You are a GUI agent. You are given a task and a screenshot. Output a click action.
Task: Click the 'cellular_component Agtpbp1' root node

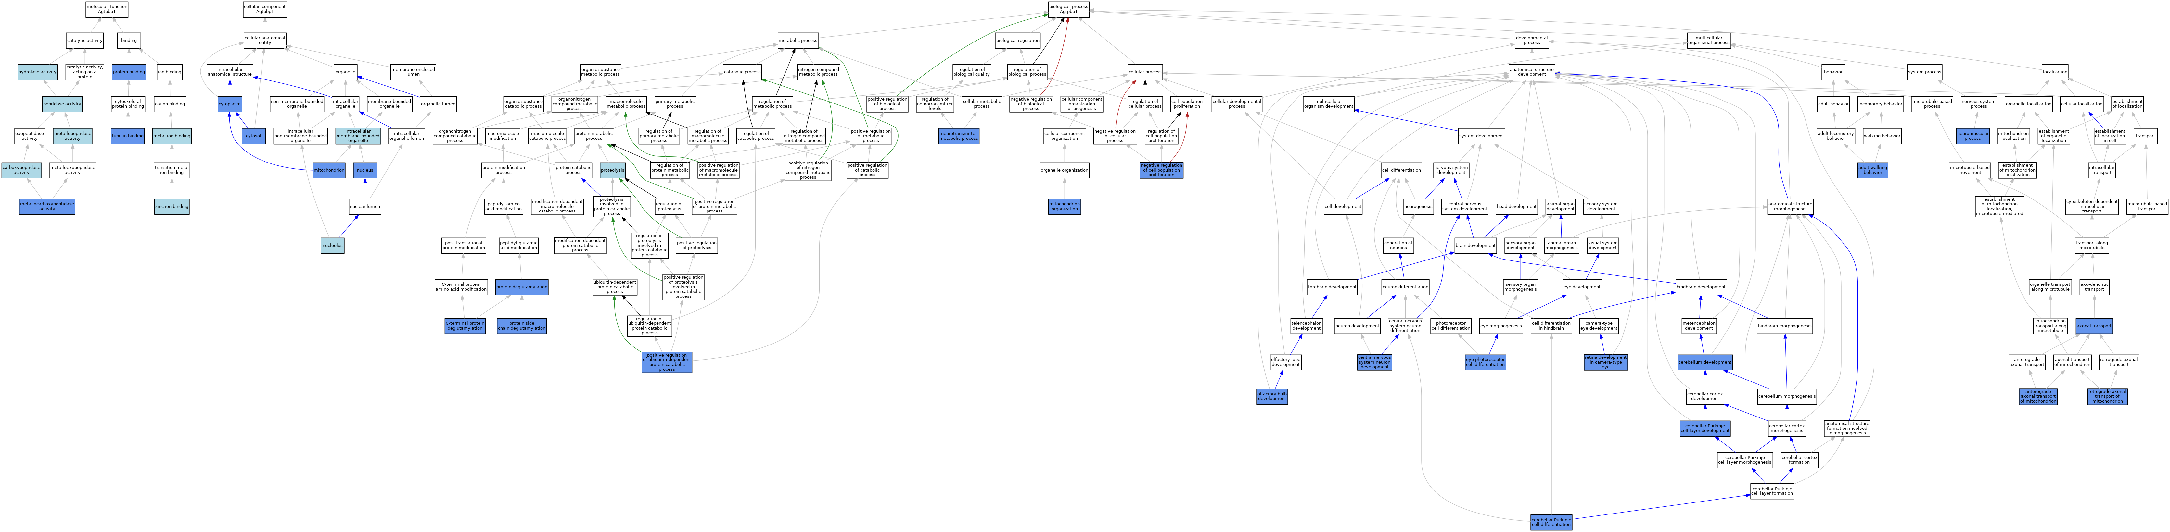click(x=264, y=9)
